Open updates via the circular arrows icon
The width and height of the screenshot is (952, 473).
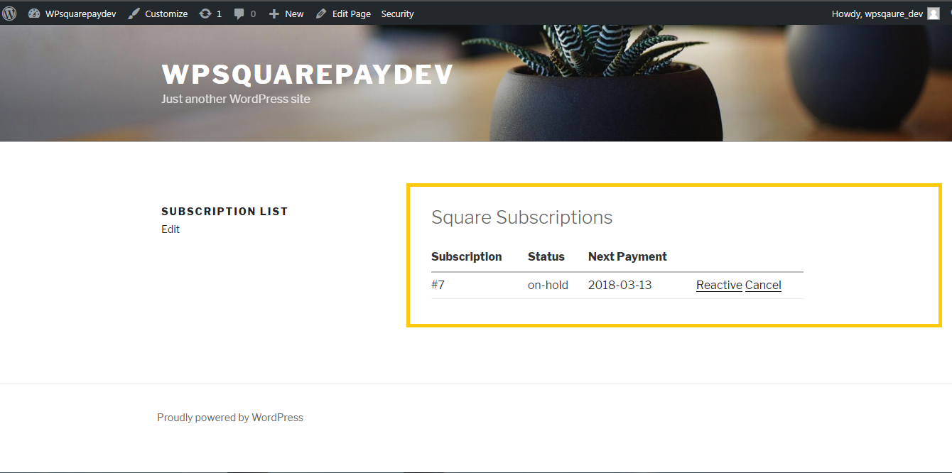(x=205, y=13)
